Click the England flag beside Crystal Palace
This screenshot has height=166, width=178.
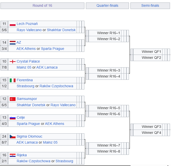coord(13,62)
